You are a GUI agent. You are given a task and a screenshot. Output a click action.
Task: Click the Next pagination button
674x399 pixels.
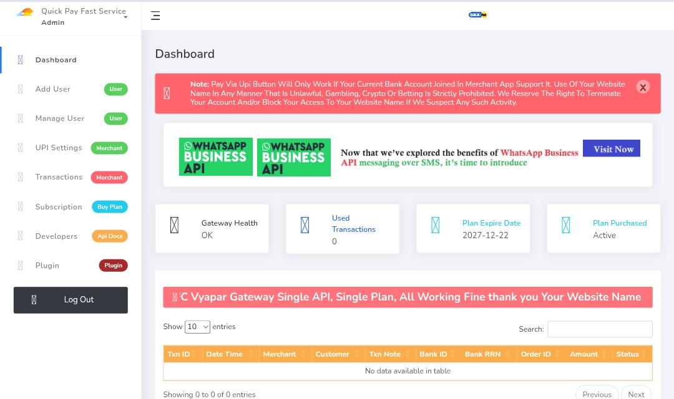pos(636,394)
